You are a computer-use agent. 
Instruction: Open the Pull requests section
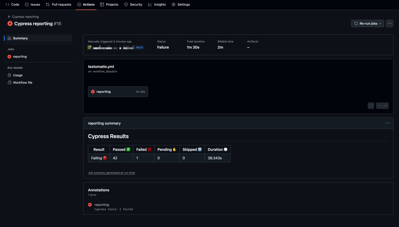point(59,4)
